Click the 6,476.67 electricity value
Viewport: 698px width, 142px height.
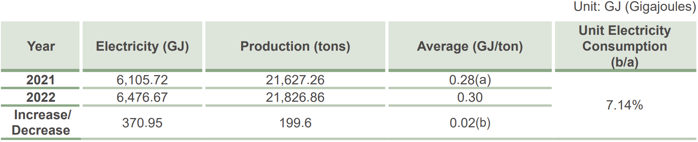pyautogui.click(x=142, y=97)
